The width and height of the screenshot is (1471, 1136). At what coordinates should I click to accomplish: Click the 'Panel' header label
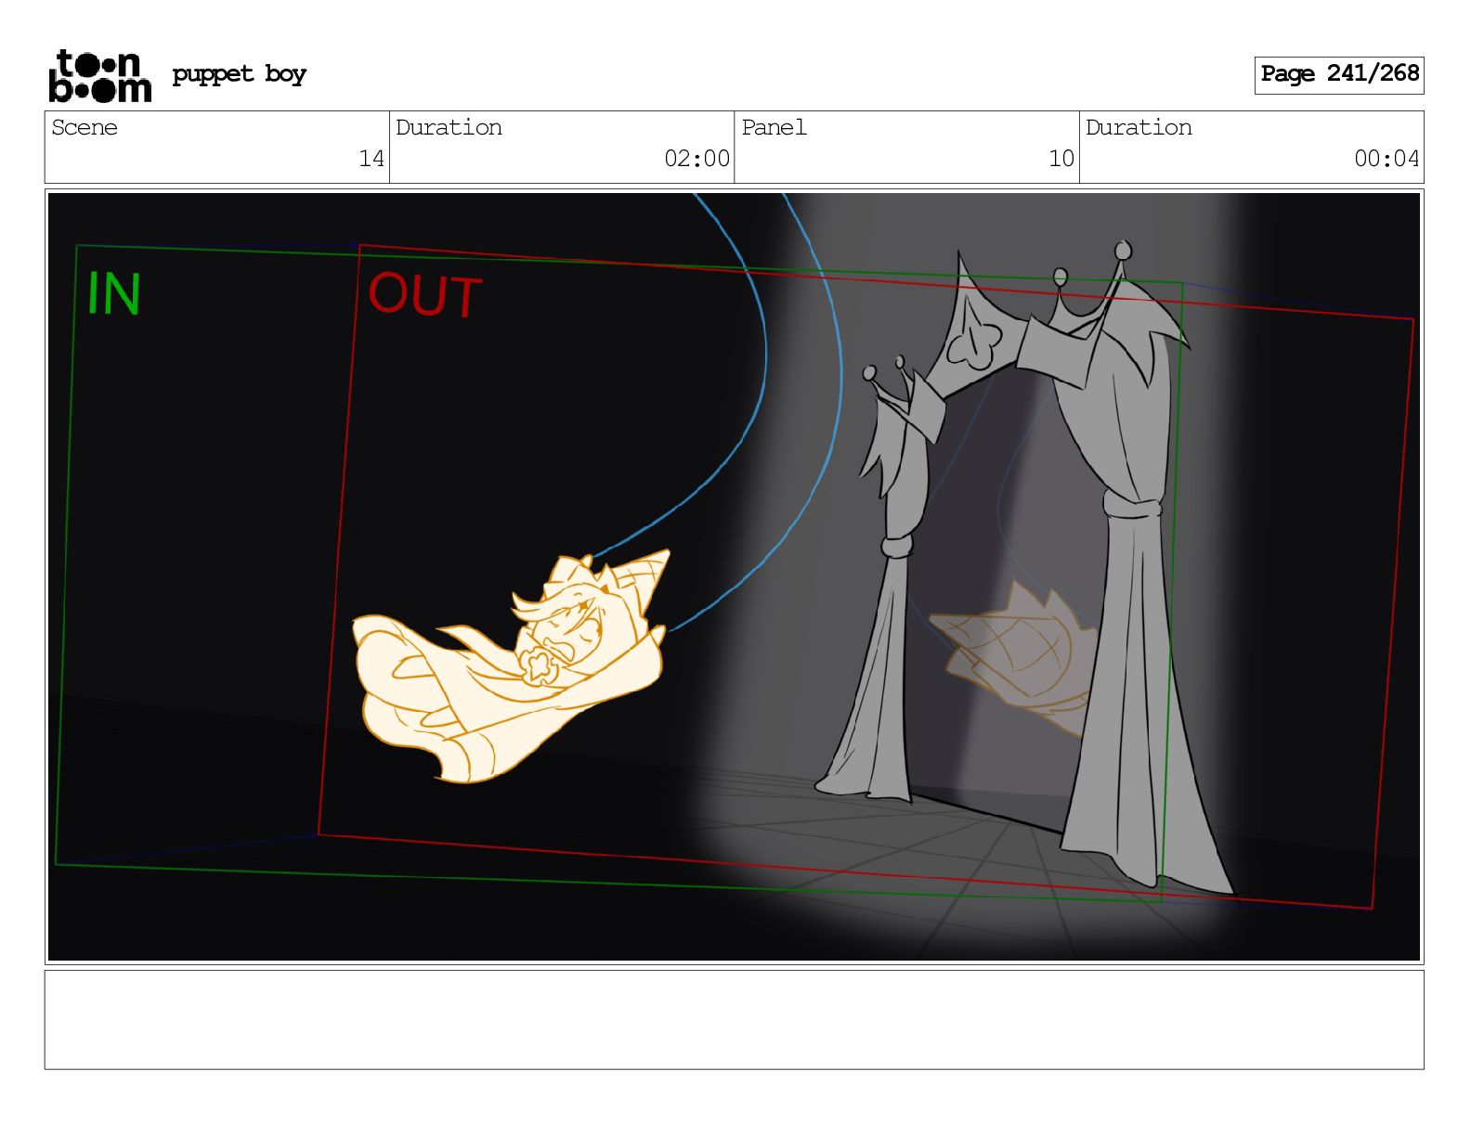coord(774,127)
